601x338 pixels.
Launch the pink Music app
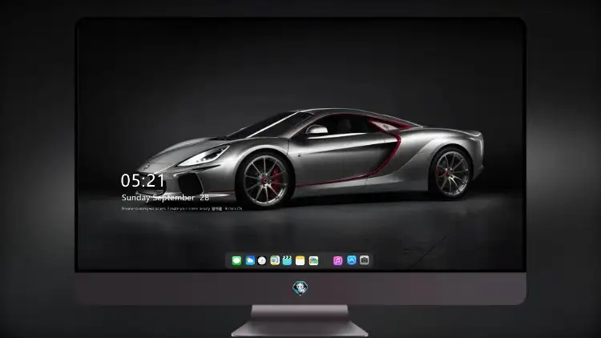coord(337,260)
